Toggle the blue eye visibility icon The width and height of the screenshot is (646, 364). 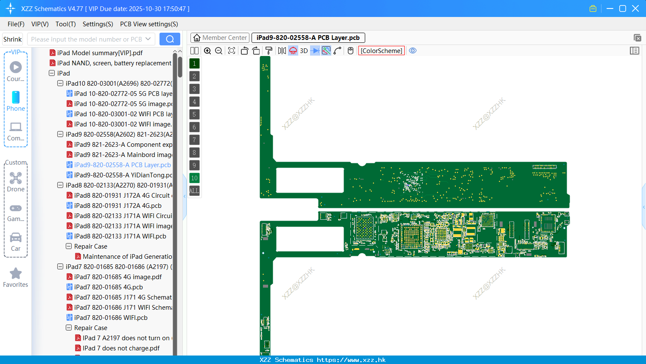(x=413, y=50)
